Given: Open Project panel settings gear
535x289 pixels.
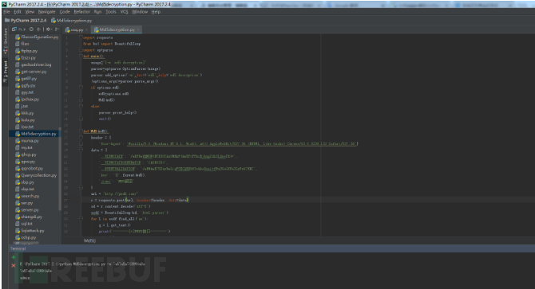Looking at the screenshot, I should (x=49, y=29).
